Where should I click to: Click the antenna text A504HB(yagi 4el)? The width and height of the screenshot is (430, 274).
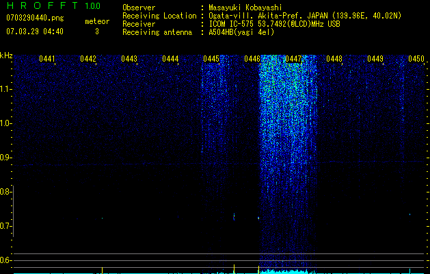(241, 32)
